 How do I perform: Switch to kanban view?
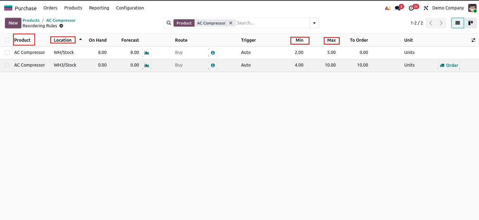[471, 23]
